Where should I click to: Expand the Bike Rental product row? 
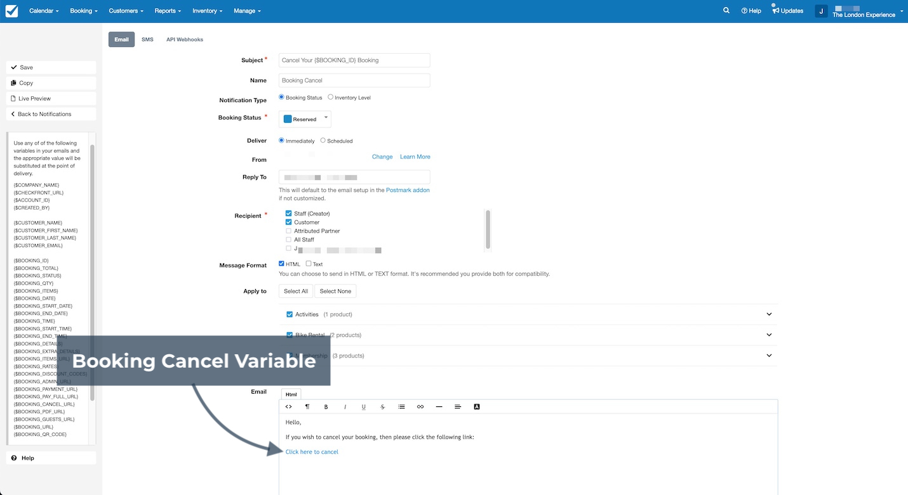[769, 335]
